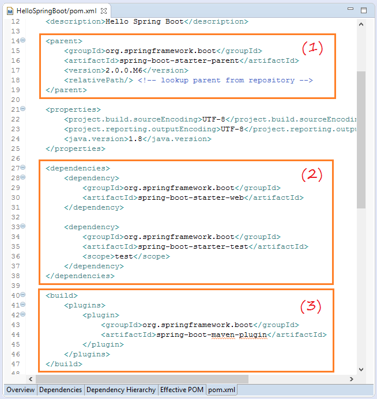The height and width of the screenshot is (399, 377).
Task: Click artifactId 'spring-boot-starter-test'
Action: [193, 246]
